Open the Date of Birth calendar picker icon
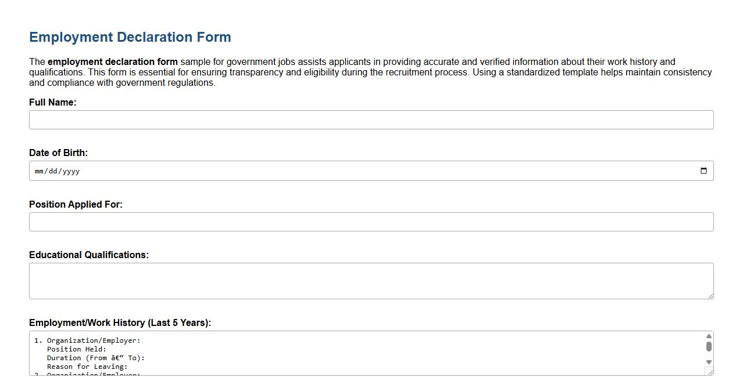Image resolution: width=743 pixels, height=377 pixels. coord(703,171)
